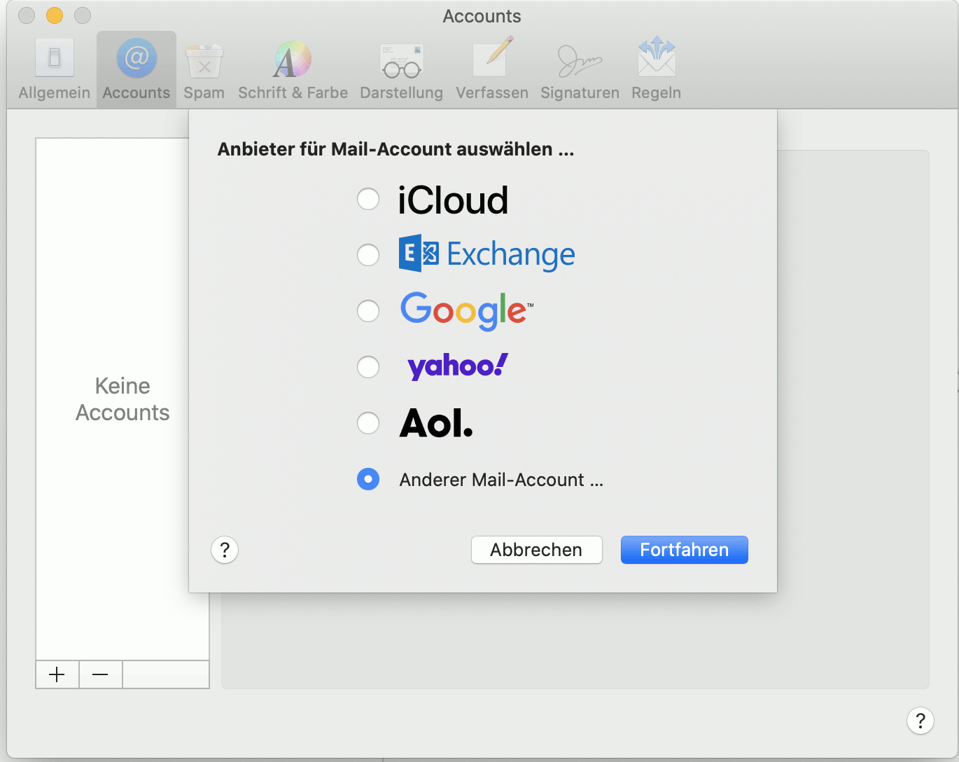Cancel with the Abbrechen button

(536, 550)
